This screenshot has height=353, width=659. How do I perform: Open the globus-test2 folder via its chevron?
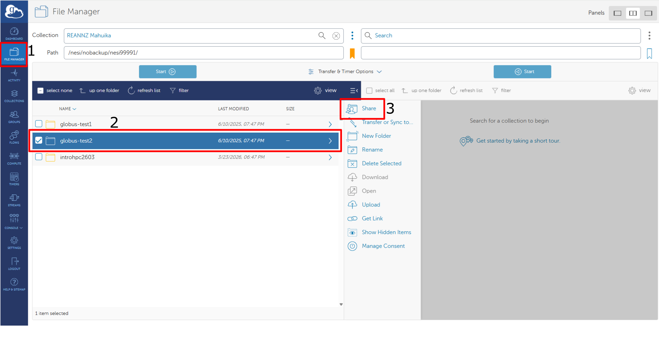tap(330, 141)
